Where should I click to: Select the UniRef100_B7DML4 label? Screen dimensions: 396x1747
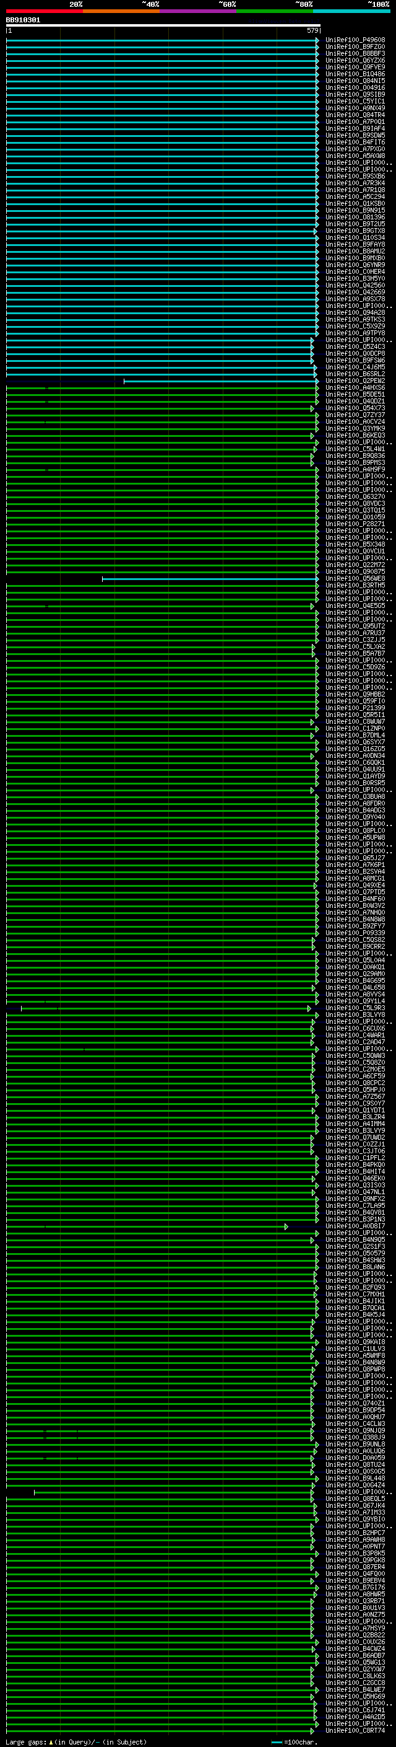click(355, 735)
